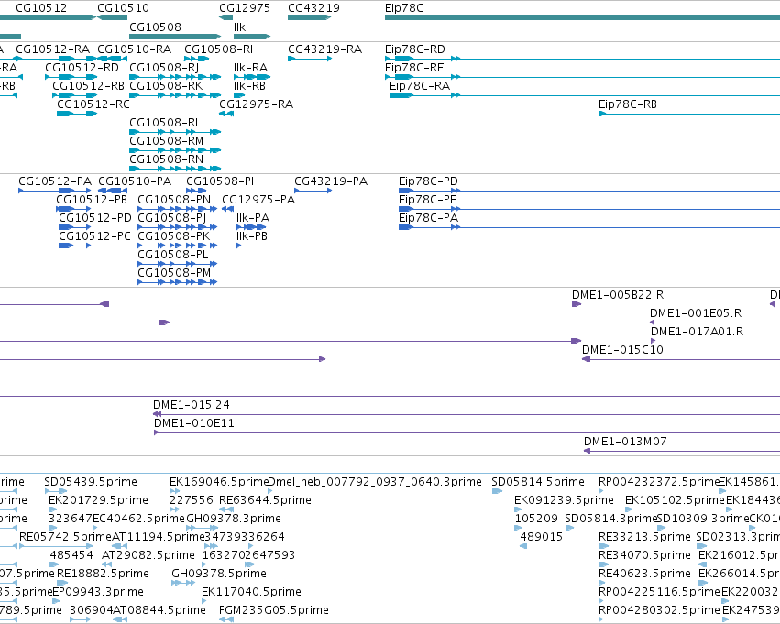This screenshot has height=624, width=780.
Task: Open transcript label CG10512-RB
Action: coord(89,86)
